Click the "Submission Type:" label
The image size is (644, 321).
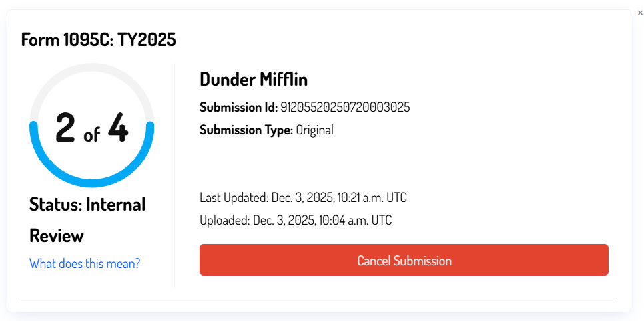[x=246, y=130]
